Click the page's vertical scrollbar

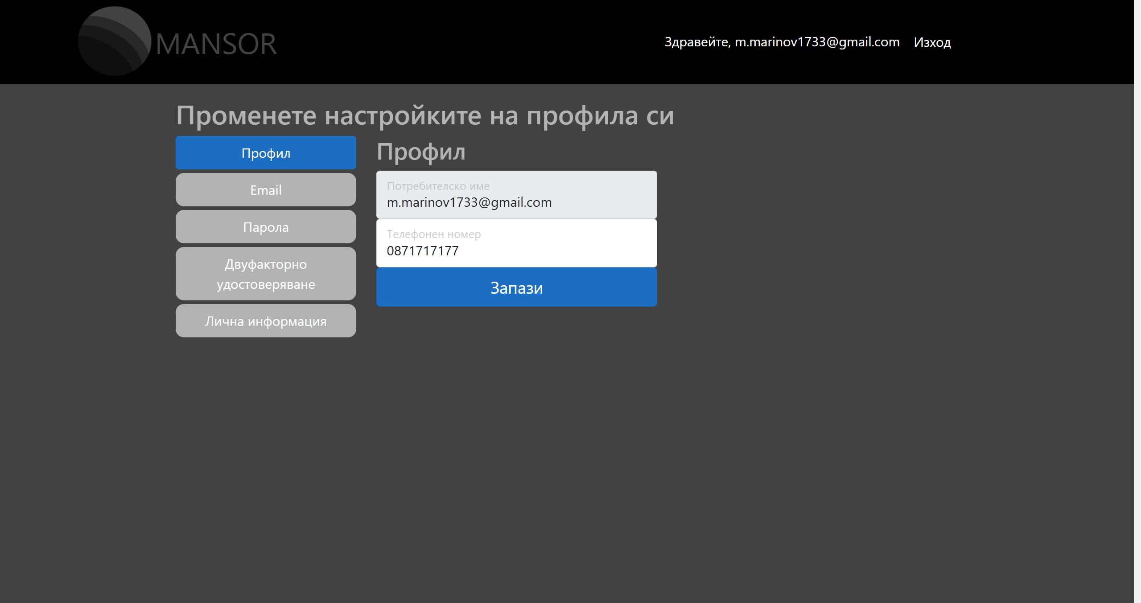pyautogui.click(x=1137, y=301)
